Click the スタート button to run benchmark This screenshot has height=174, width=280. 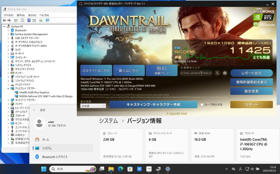(x=251, y=105)
